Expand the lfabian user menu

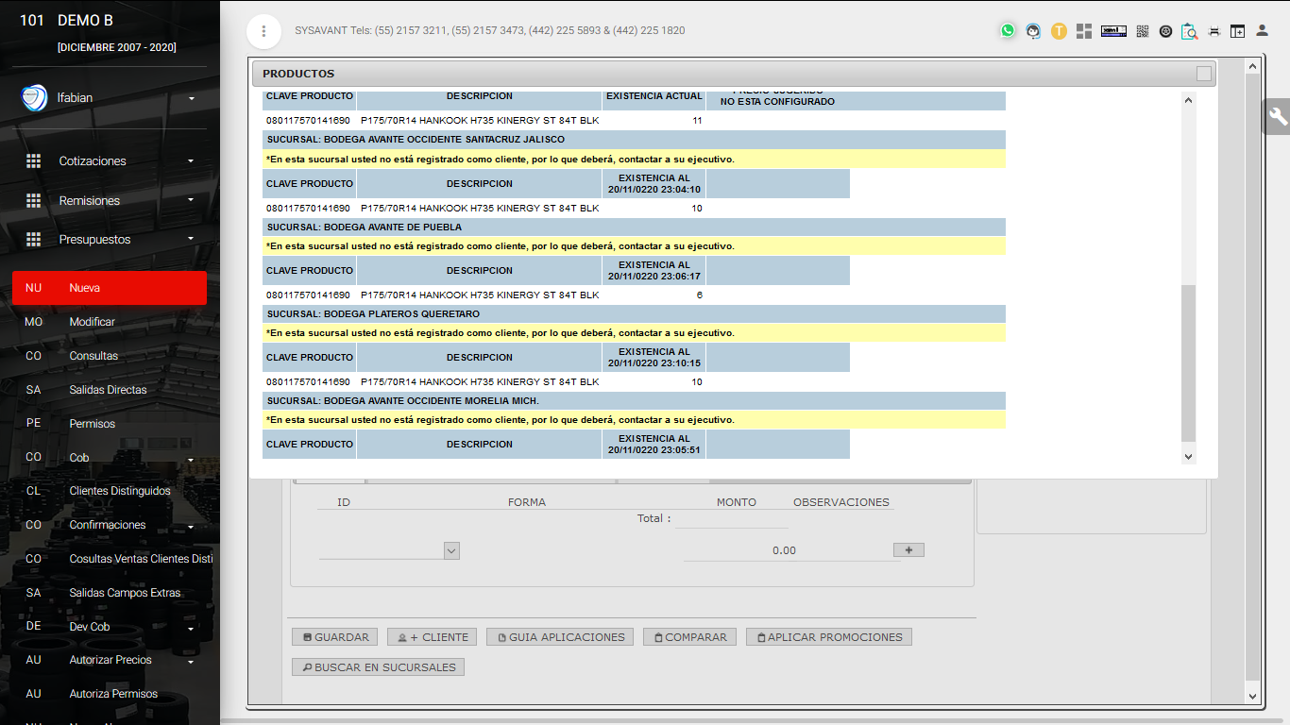click(191, 98)
